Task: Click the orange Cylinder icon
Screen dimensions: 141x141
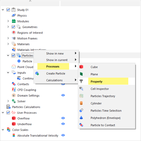Action: point(81,103)
